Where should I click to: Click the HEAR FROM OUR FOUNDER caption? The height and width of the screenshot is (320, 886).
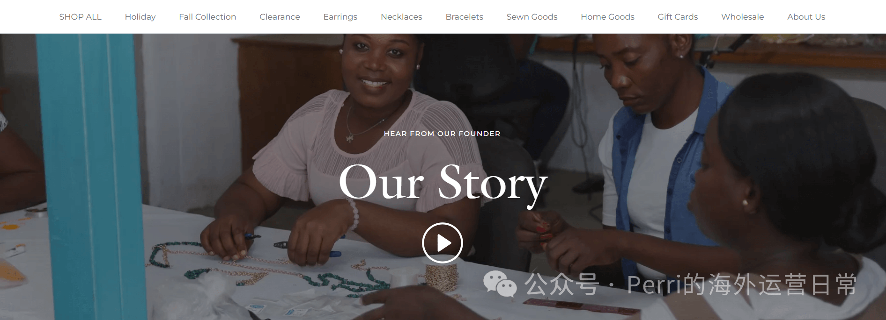point(442,134)
